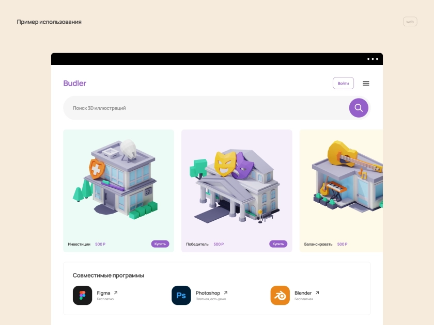The image size is (434, 325).
Task: Click the Figma app icon
Action: click(83, 295)
